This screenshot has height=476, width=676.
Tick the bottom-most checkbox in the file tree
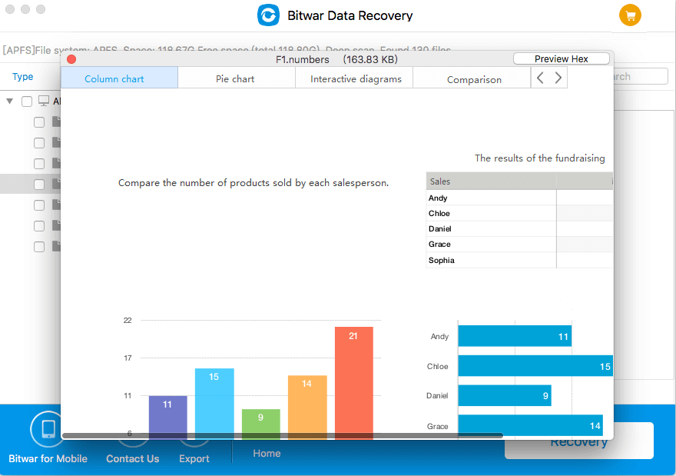pos(39,247)
